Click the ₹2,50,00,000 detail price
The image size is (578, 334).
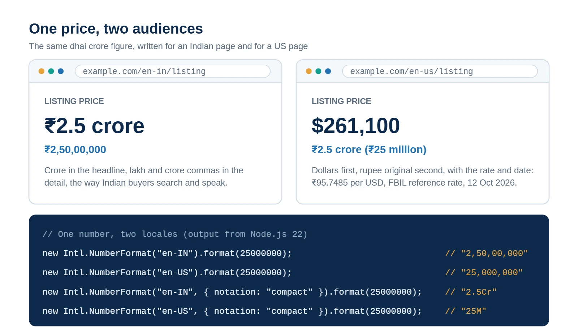coord(75,149)
